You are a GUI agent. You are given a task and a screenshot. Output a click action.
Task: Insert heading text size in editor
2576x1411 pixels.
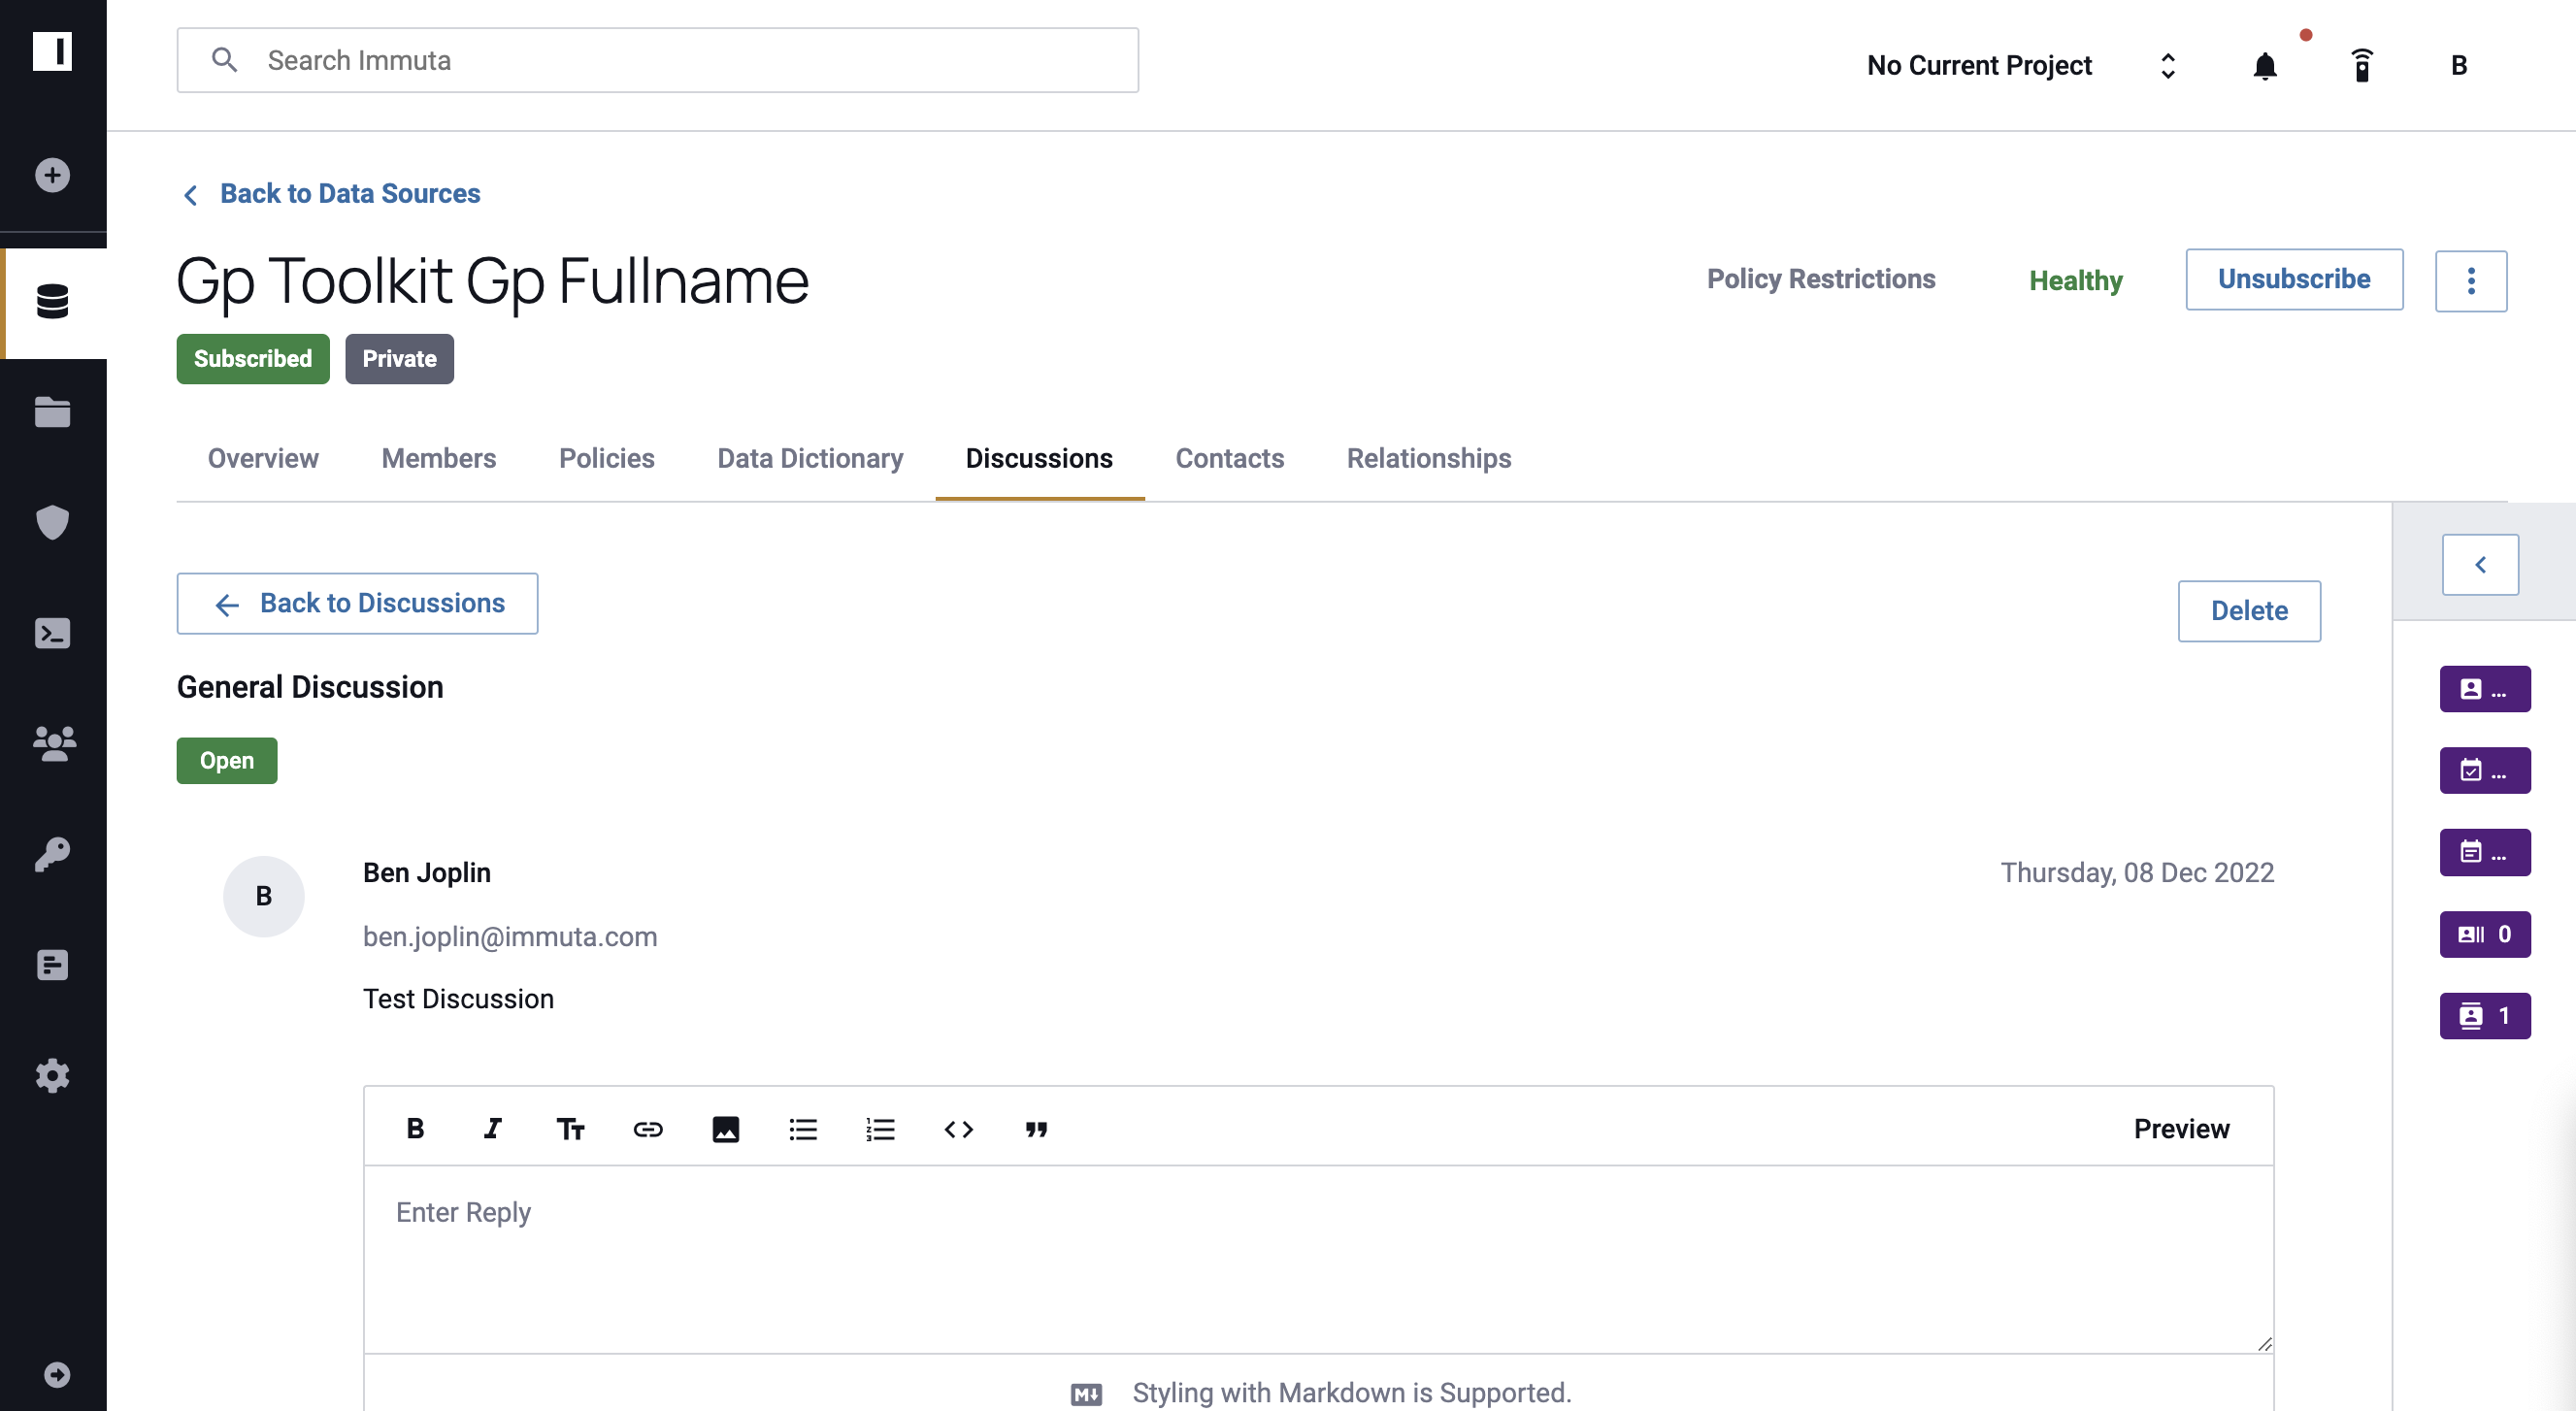(x=570, y=1129)
